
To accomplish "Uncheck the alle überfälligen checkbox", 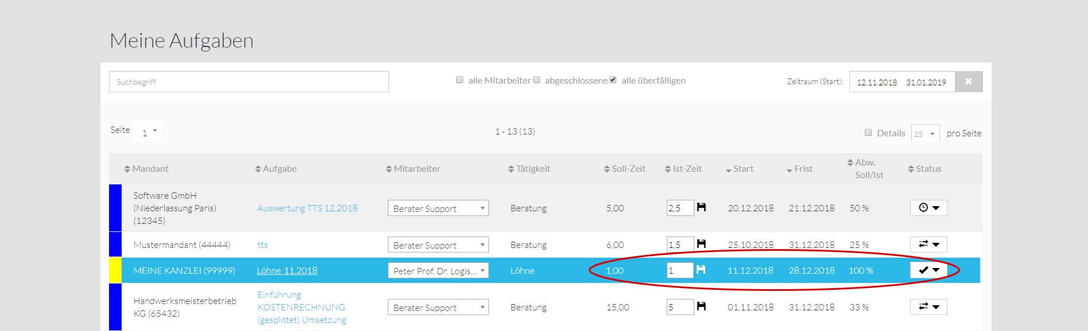I will pyautogui.click(x=613, y=80).
